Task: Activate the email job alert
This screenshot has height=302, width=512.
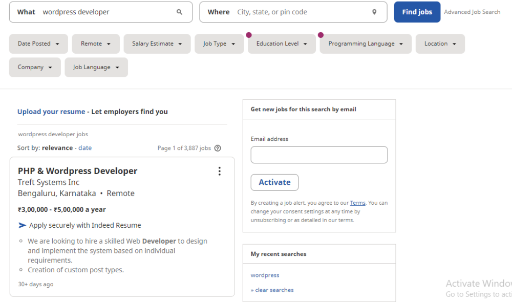Action: pyautogui.click(x=274, y=182)
